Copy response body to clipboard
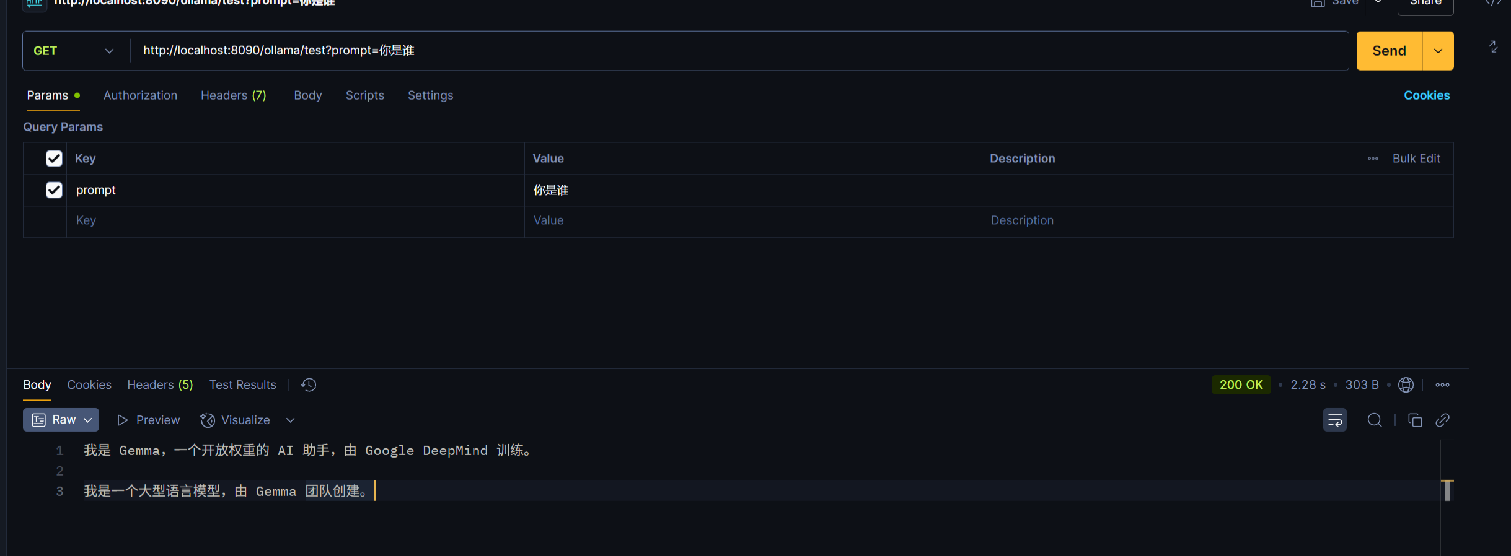 coord(1415,420)
